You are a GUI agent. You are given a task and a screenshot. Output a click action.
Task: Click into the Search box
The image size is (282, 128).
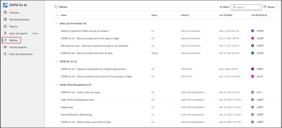248,7
